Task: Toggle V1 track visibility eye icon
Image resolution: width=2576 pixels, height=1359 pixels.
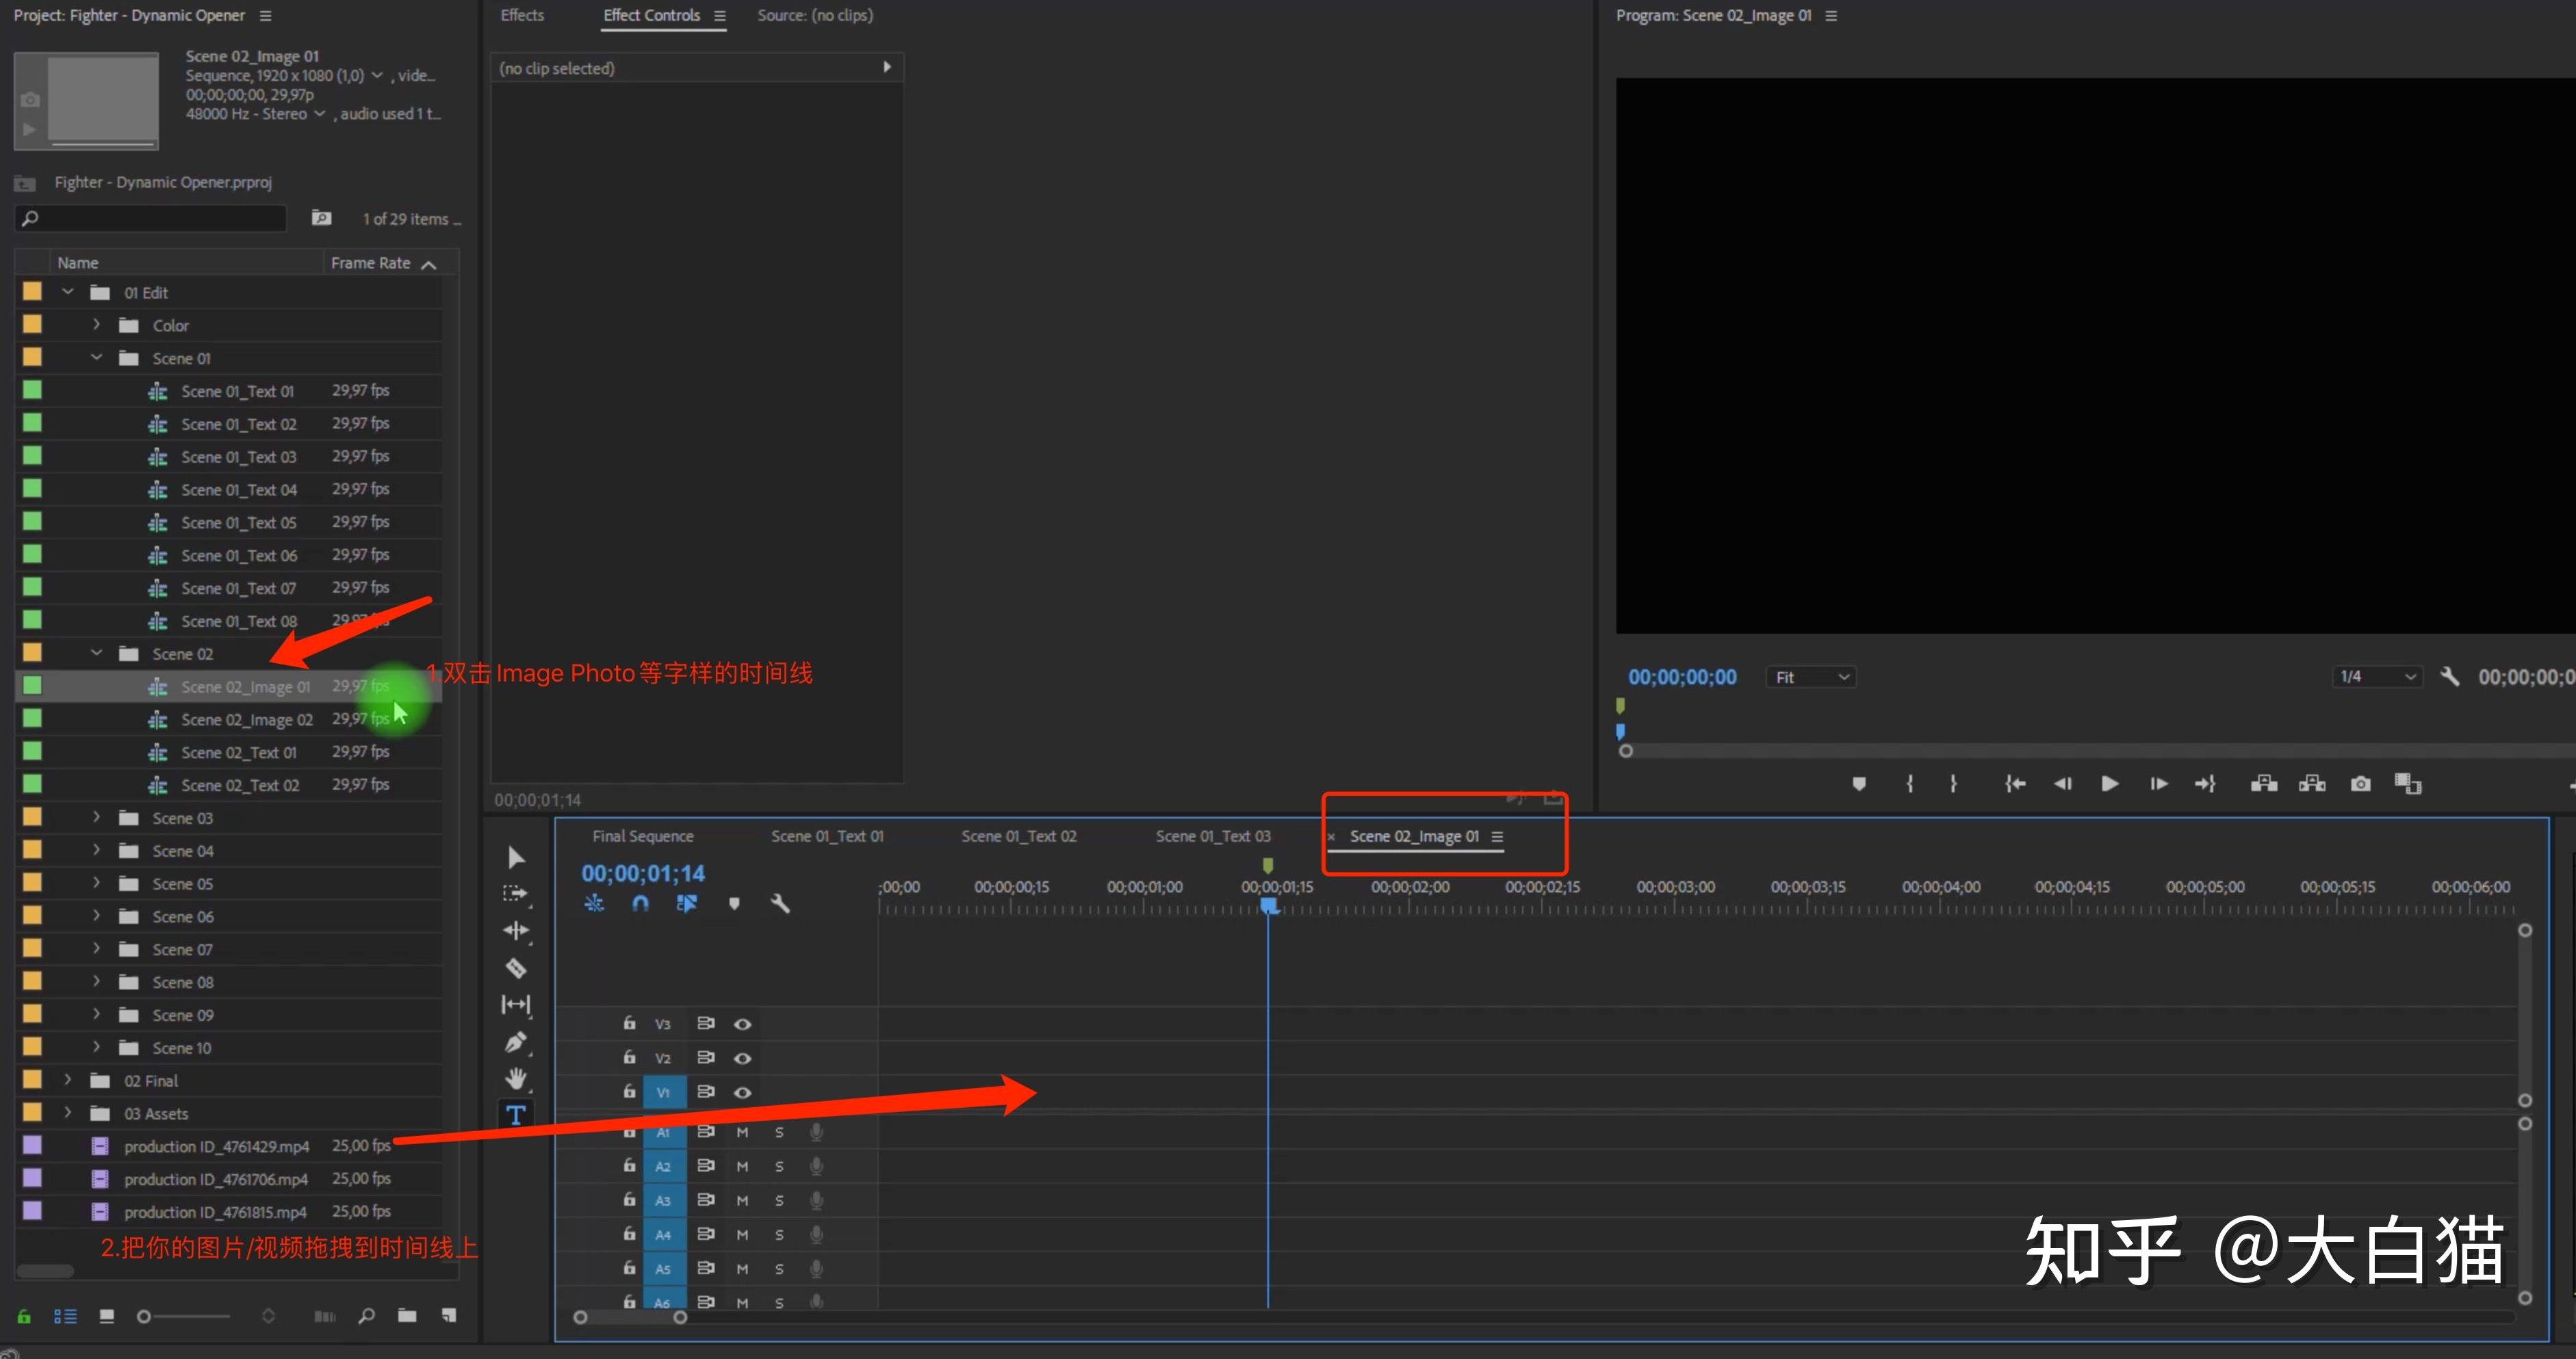Action: pyautogui.click(x=743, y=1091)
